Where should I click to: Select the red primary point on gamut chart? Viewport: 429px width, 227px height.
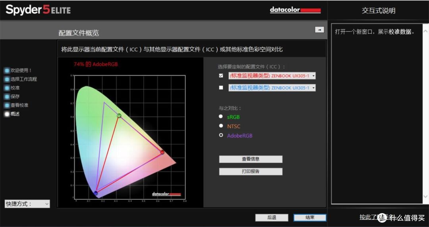[162, 152]
